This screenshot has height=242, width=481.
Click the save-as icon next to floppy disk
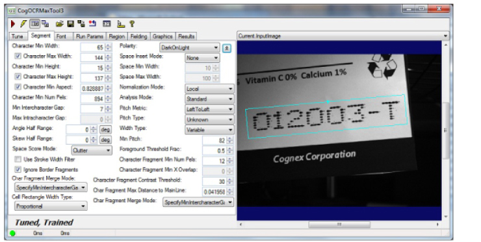(81, 23)
